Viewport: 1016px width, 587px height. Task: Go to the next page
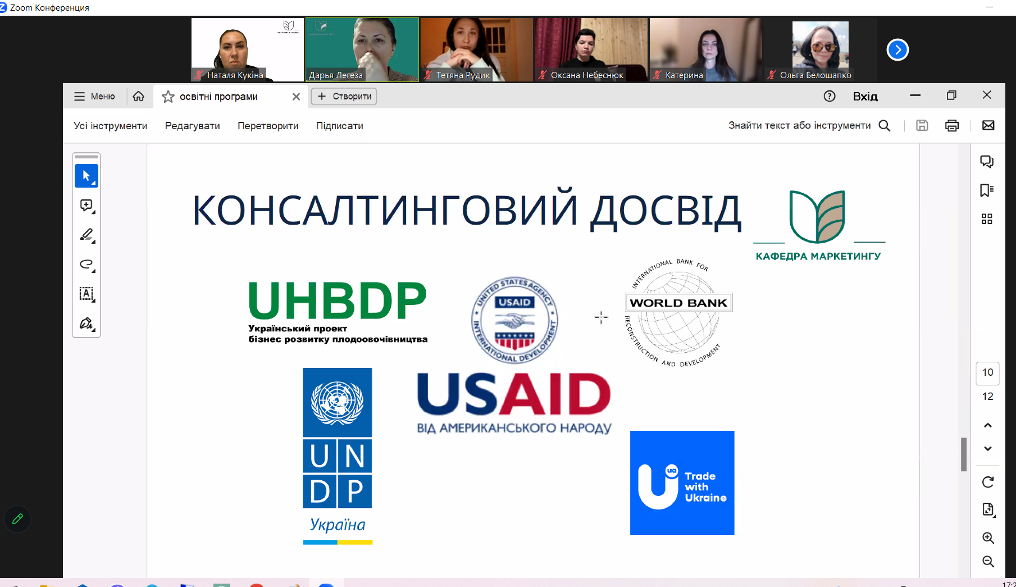tap(988, 449)
